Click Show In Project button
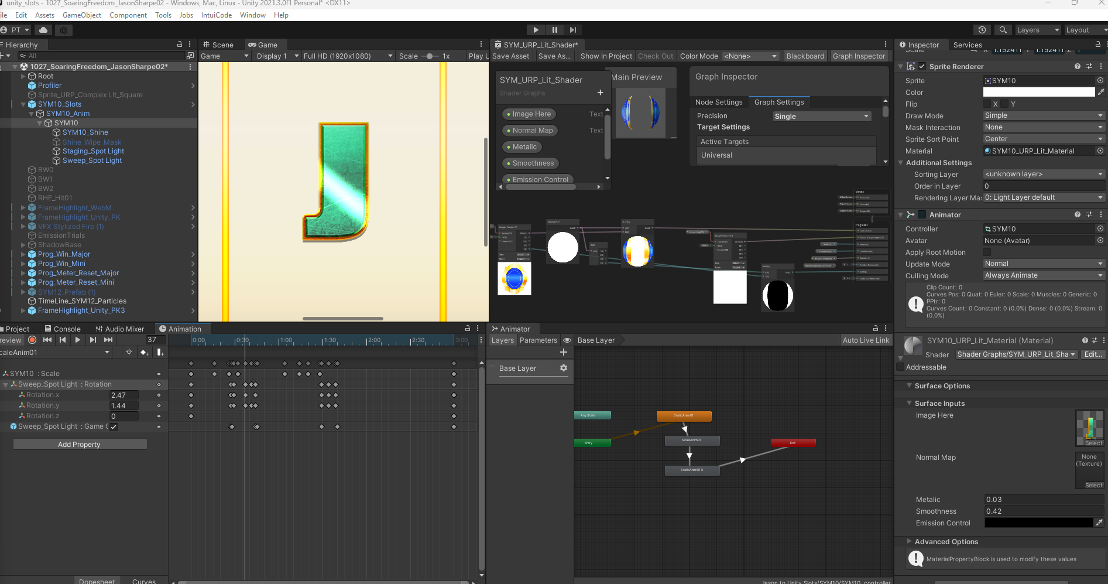Screen dimensions: 1108x584 (606, 56)
